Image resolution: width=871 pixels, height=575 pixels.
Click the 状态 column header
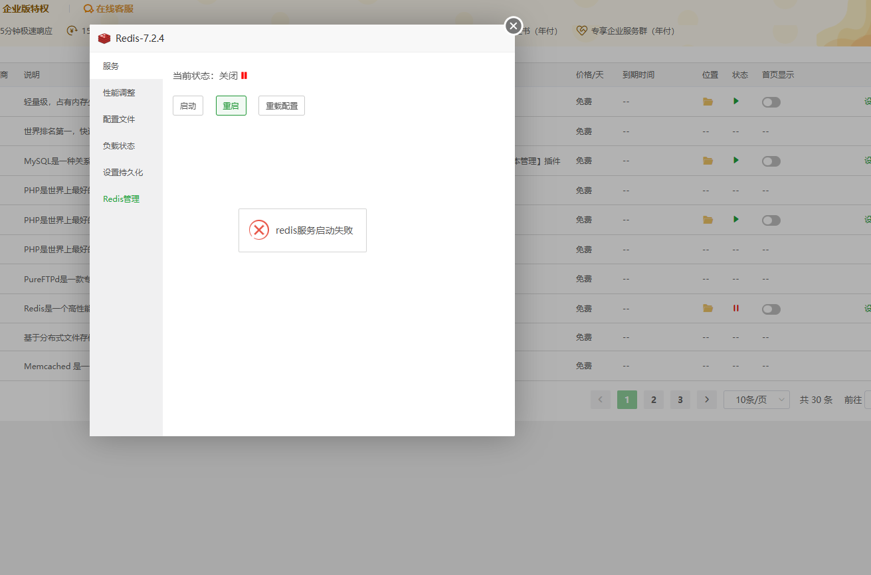coord(740,74)
